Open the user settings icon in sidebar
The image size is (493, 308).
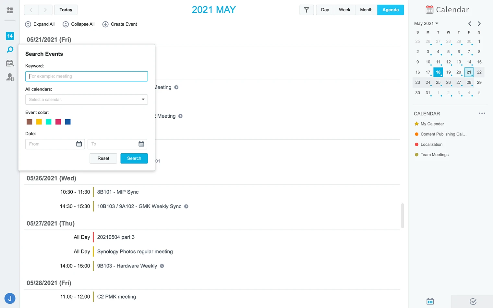coord(10,77)
